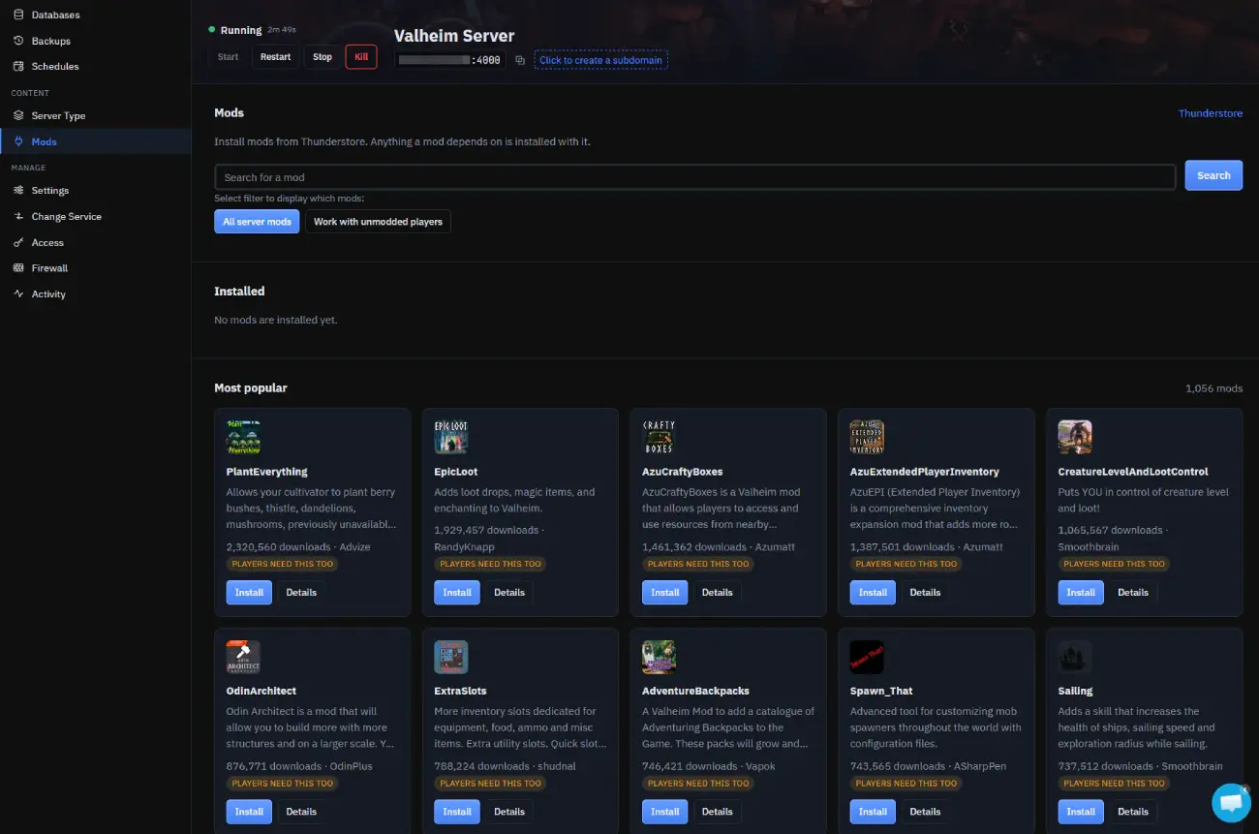The image size is (1259, 834).
Task: Click in the Search for a mod field
Action: 695,177
